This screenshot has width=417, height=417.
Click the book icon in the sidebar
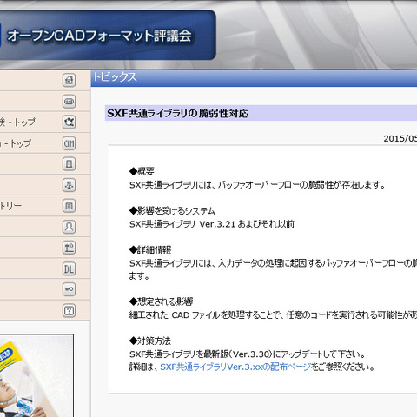click(69, 164)
